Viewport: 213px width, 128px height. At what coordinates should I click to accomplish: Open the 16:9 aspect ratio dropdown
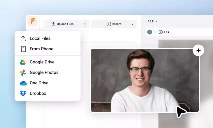153,21
